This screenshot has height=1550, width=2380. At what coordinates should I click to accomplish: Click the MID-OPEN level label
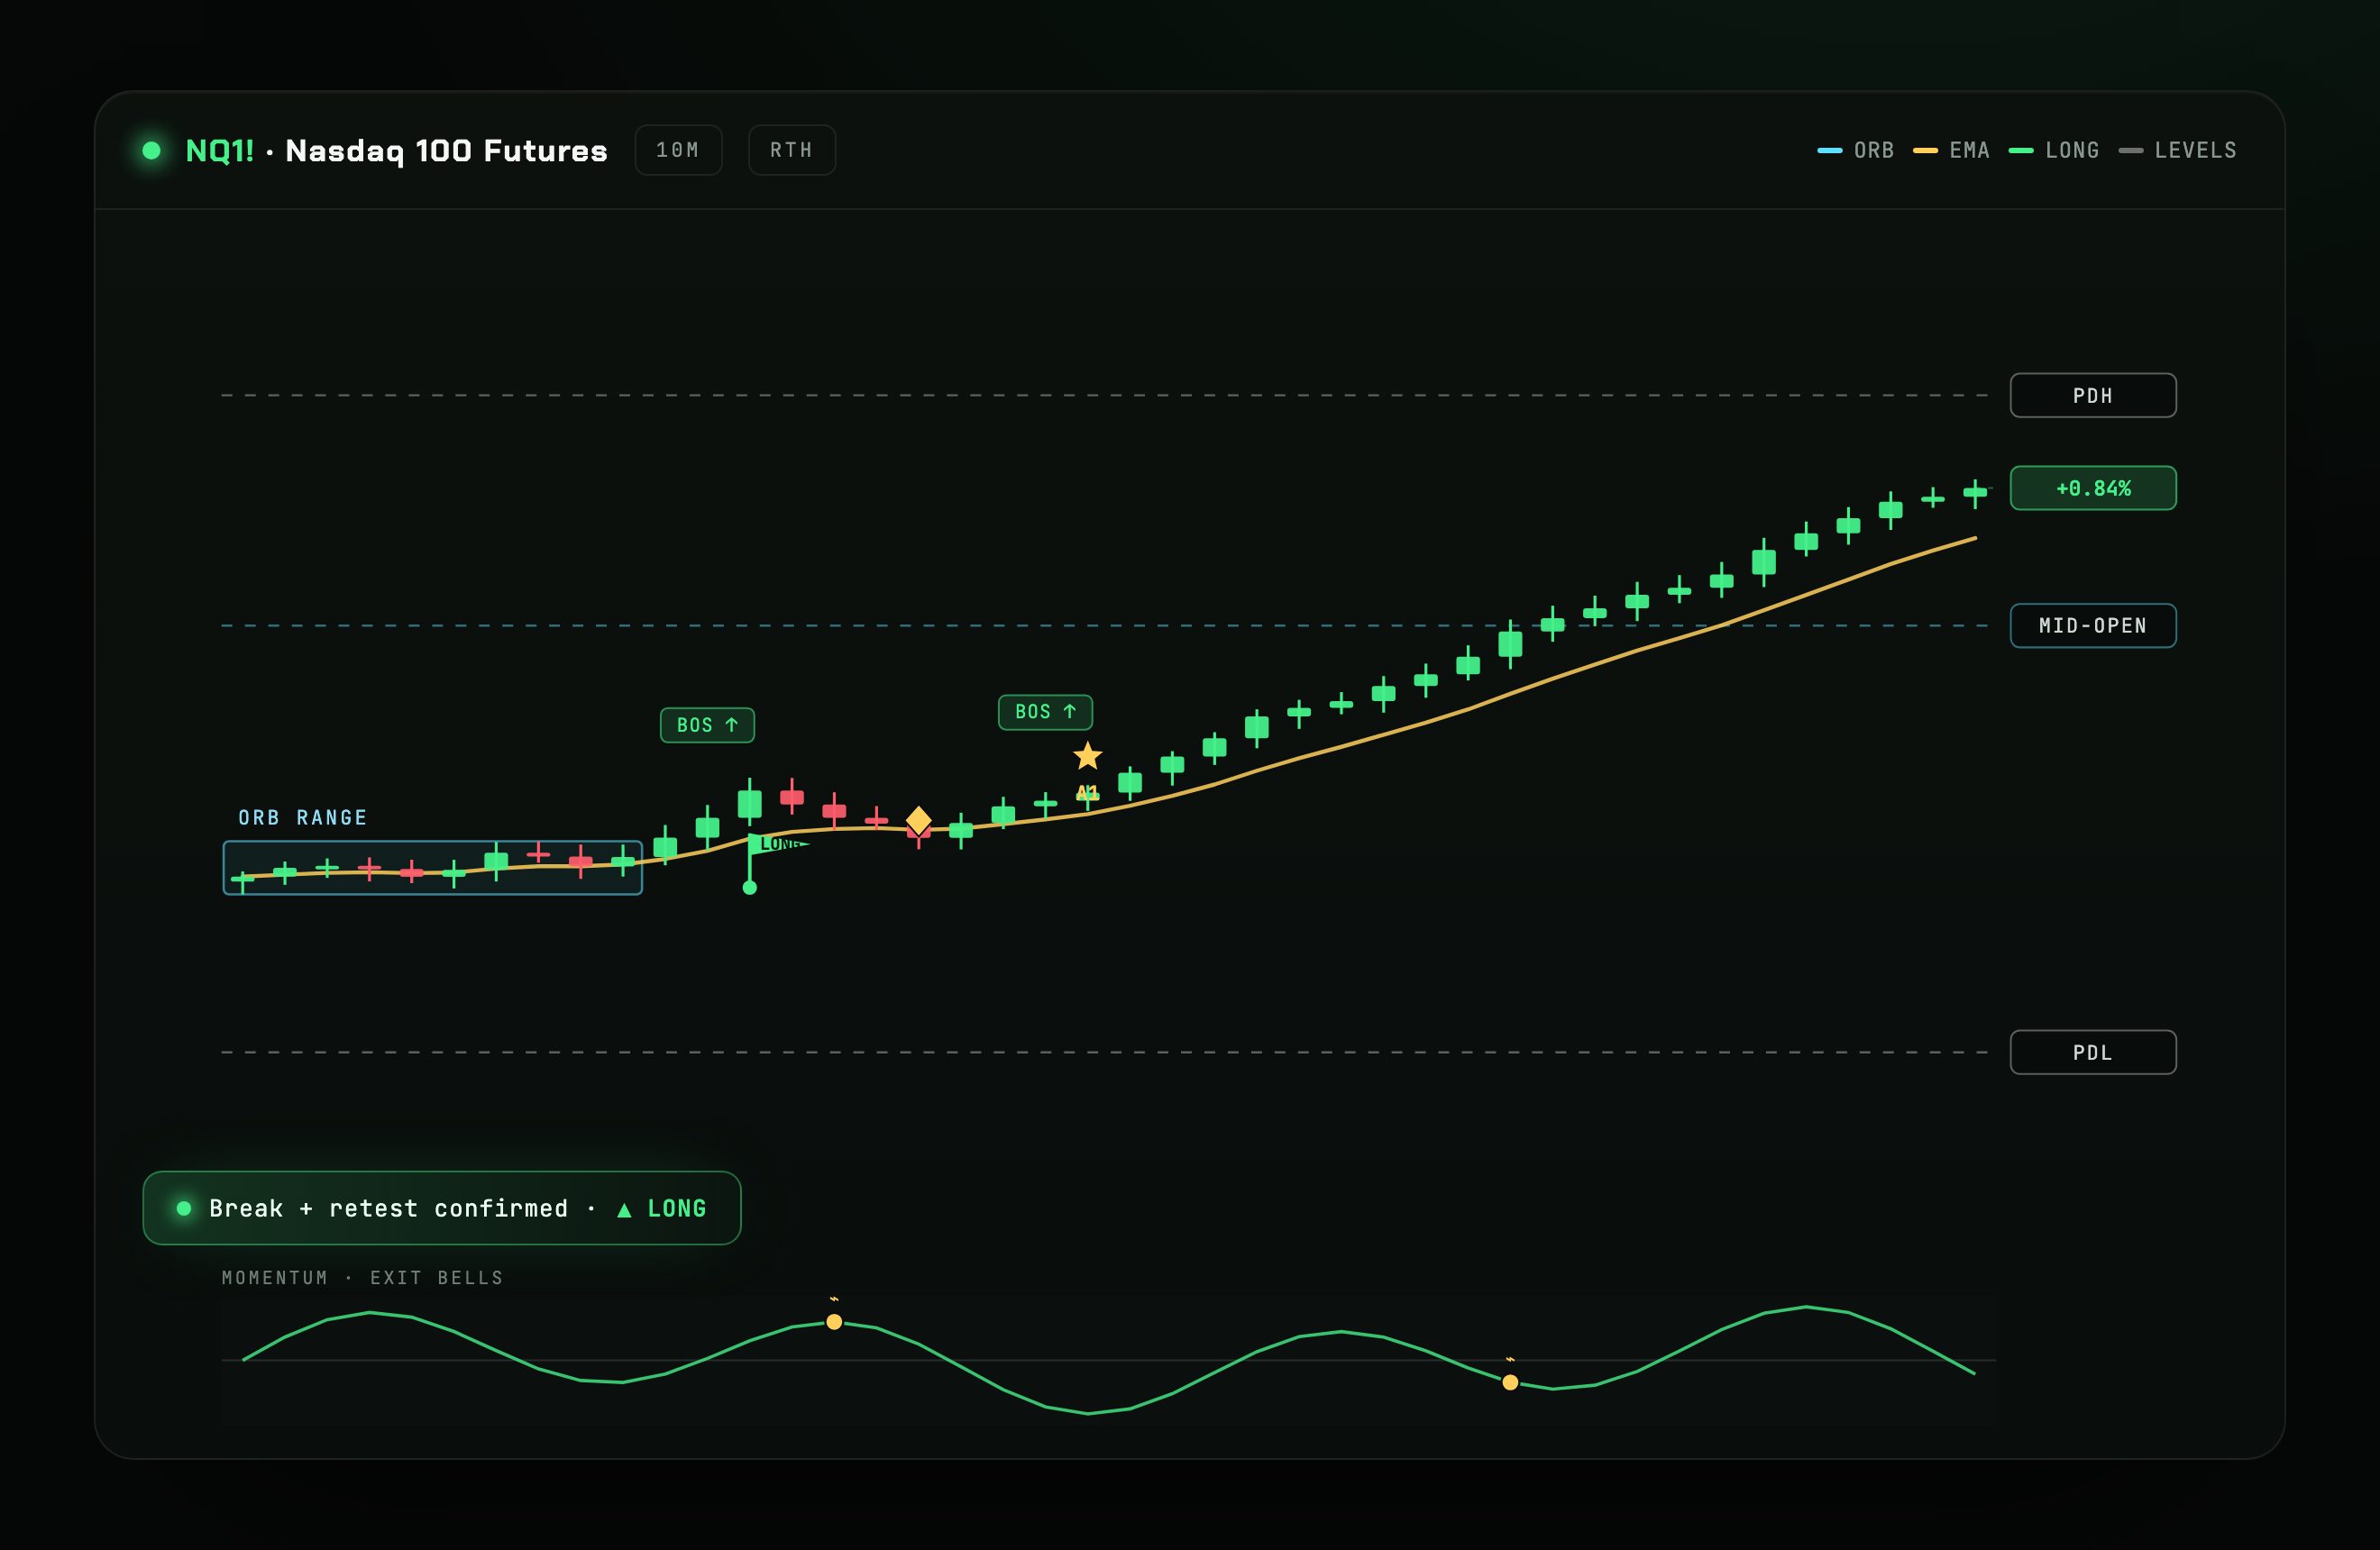pos(2093,625)
